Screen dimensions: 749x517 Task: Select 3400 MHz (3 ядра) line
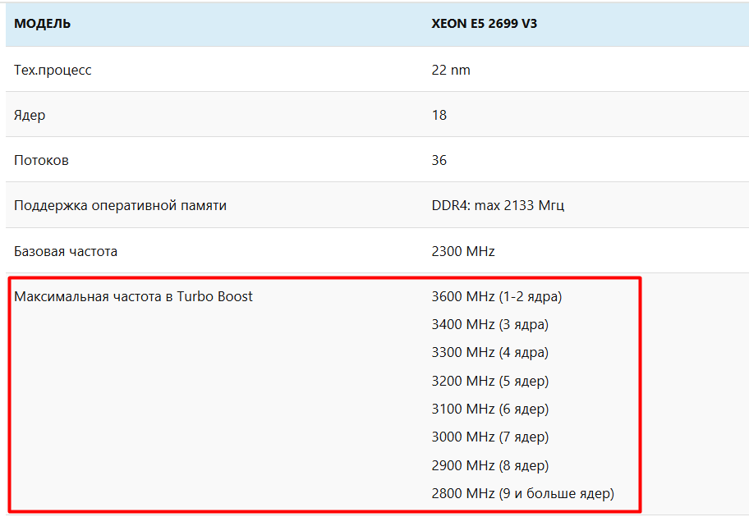click(x=489, y=325)
